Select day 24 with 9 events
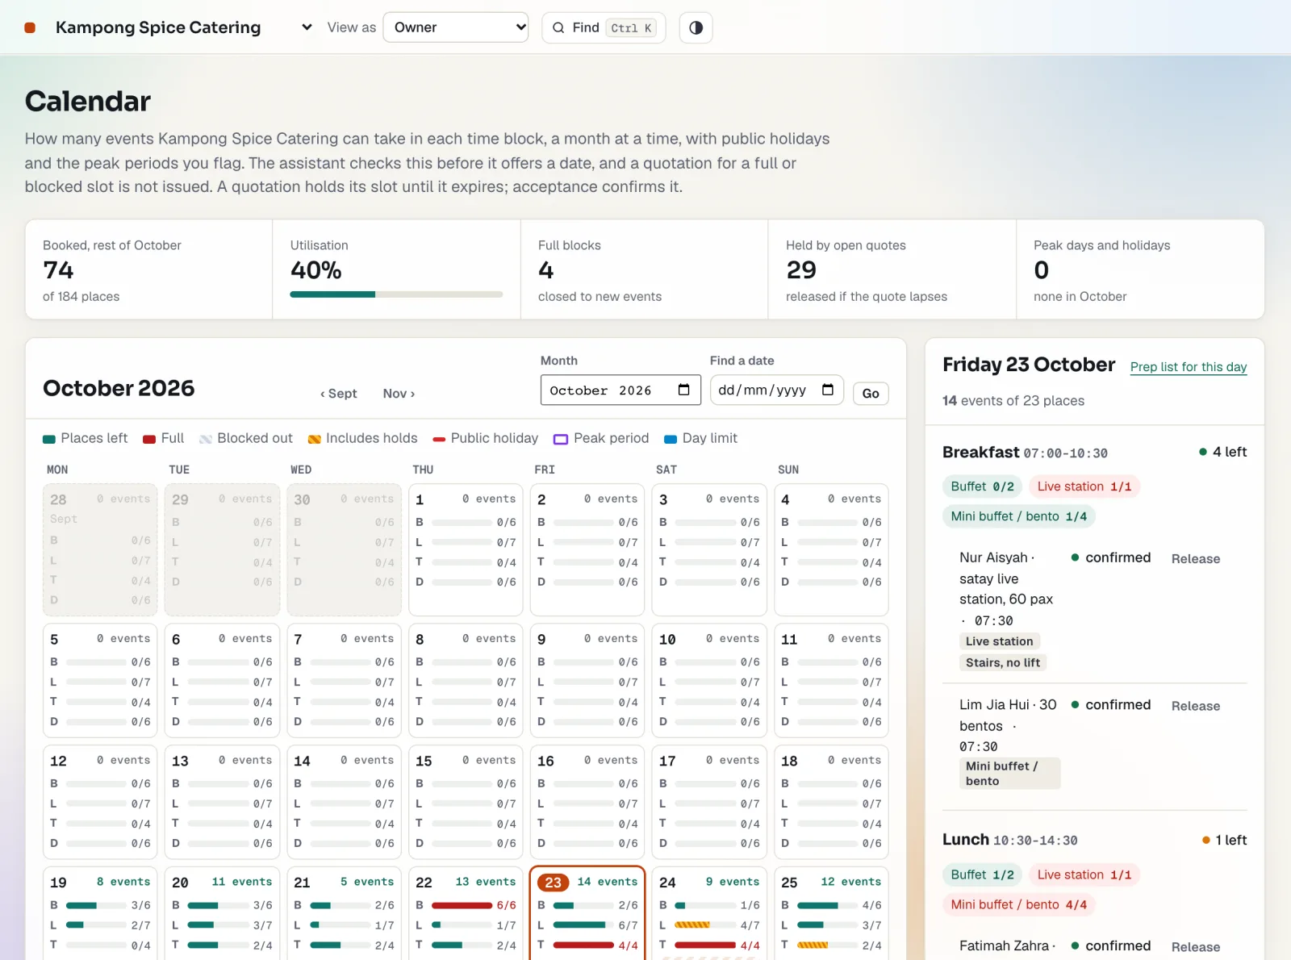This screenshot has height=960, width=1291. (x=709, y=913)
